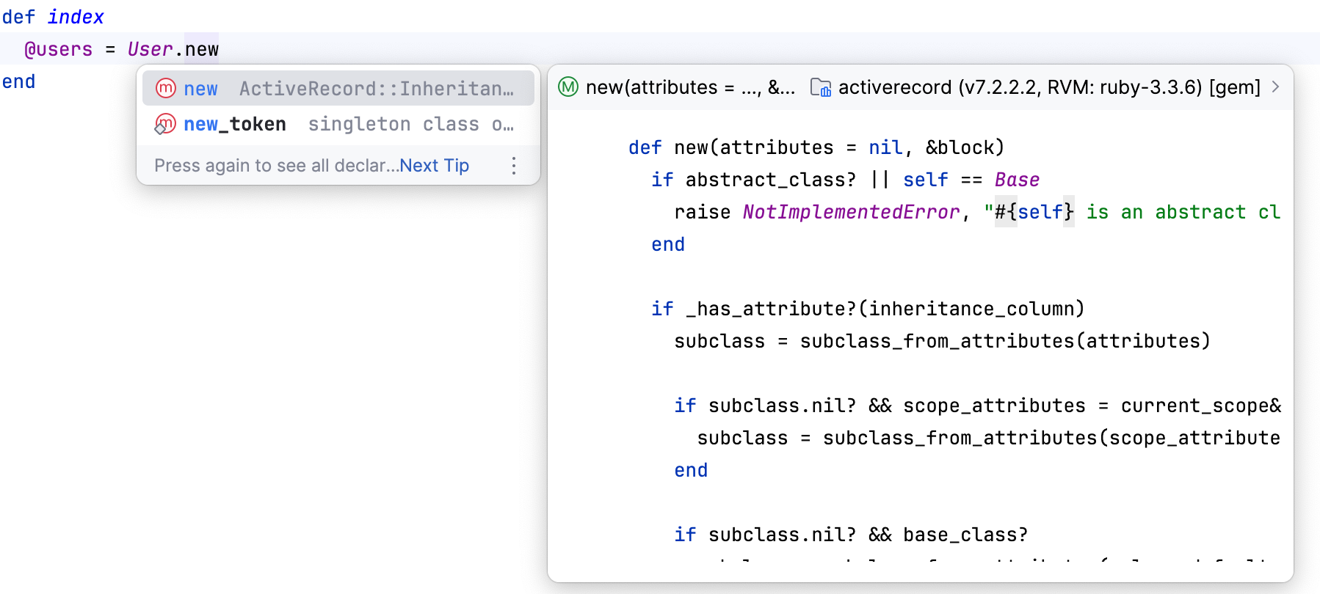The image size is (1320, 594).
Task: Click the abstract_class? call in the preview
Action: (770, 180)
